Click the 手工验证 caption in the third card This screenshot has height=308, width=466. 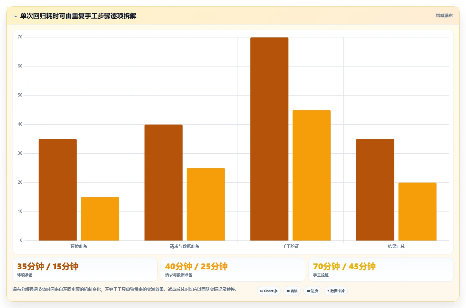point(321,275)
